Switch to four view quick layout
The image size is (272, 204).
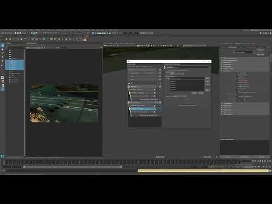(x=2, y=82)
